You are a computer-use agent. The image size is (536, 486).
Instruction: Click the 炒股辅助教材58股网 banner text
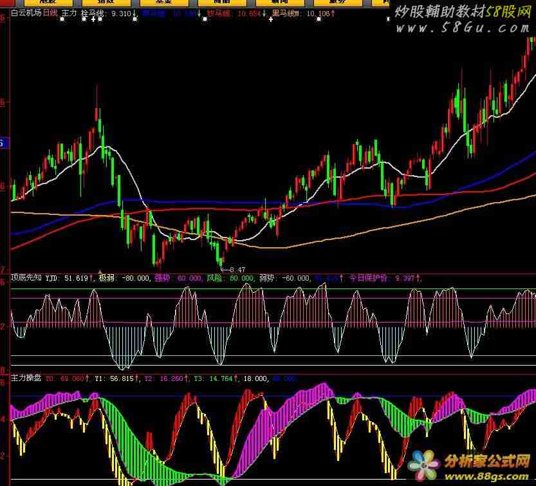tap(463, 12)
